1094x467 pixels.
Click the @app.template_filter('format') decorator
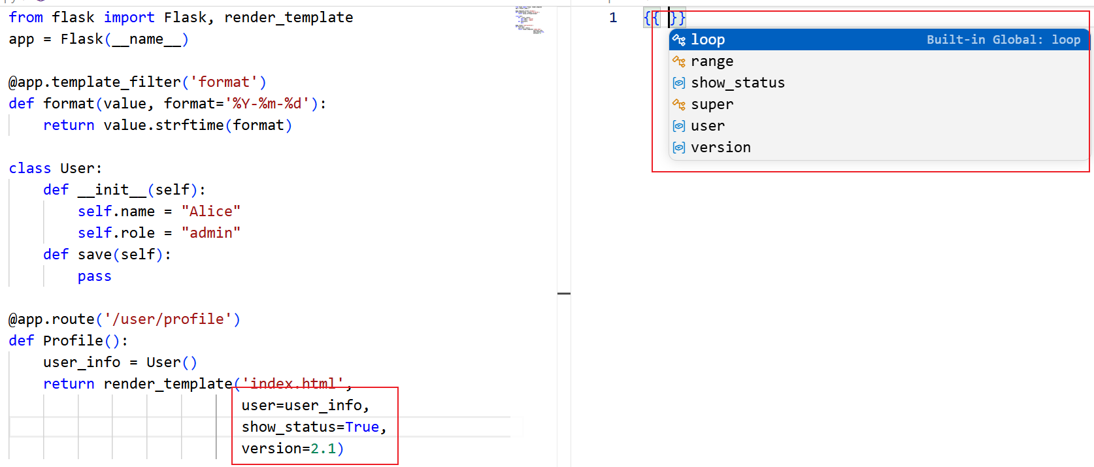[137, 82]
